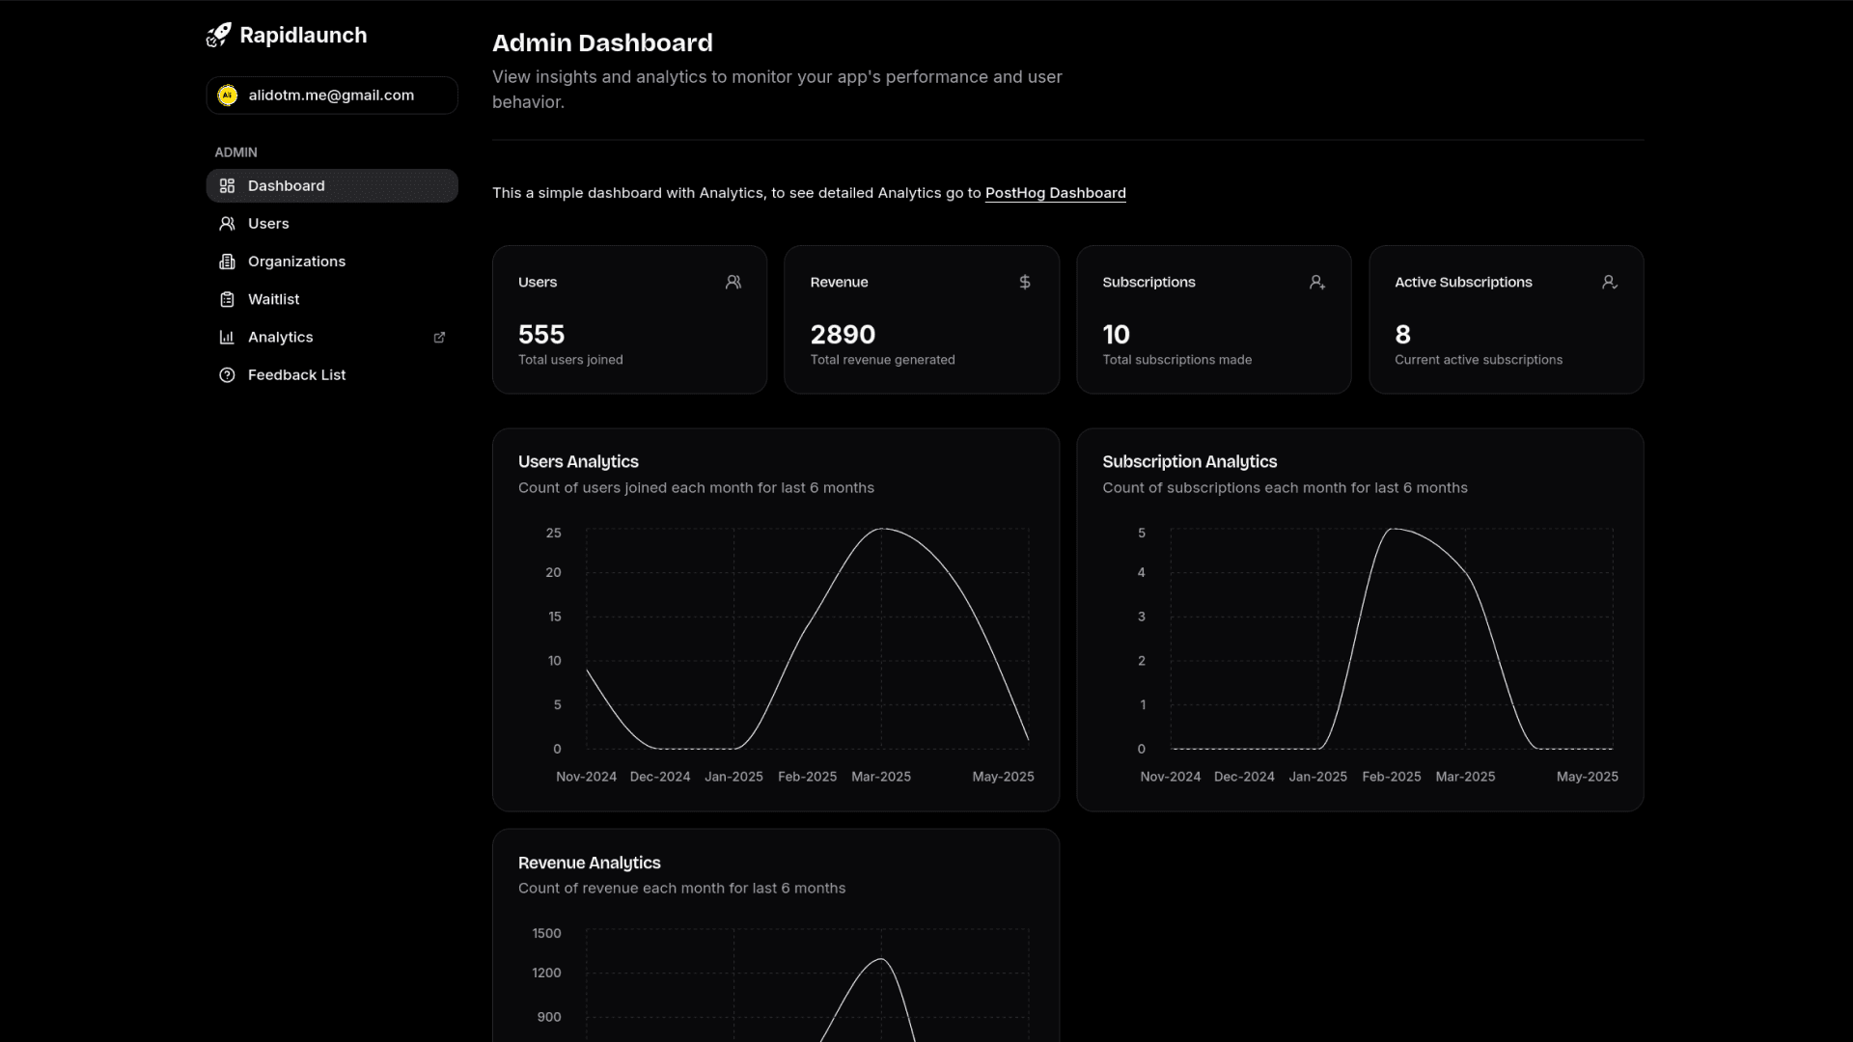Click the Waitlist clipboard icon
Viewport: 1853px width, 1042px height.
227,299
